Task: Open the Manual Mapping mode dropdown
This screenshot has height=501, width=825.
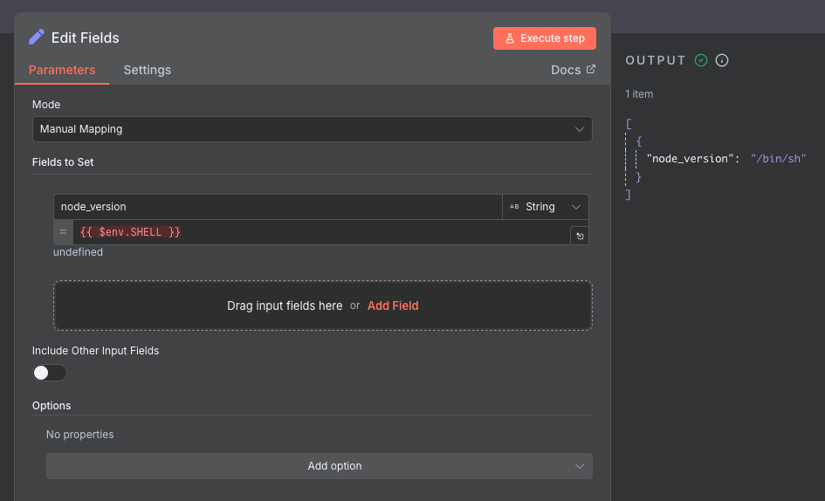Action: (313, 129)
